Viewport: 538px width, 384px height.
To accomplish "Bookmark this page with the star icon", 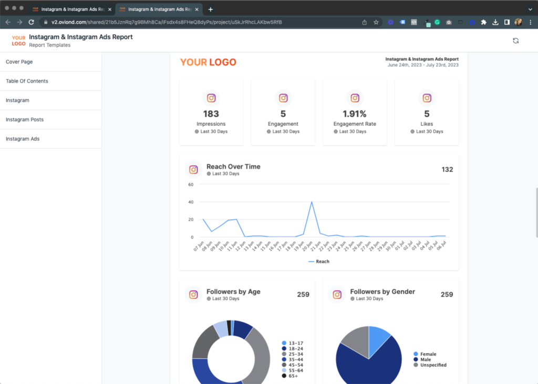I will pyautogui.click(x=376, y=22).
